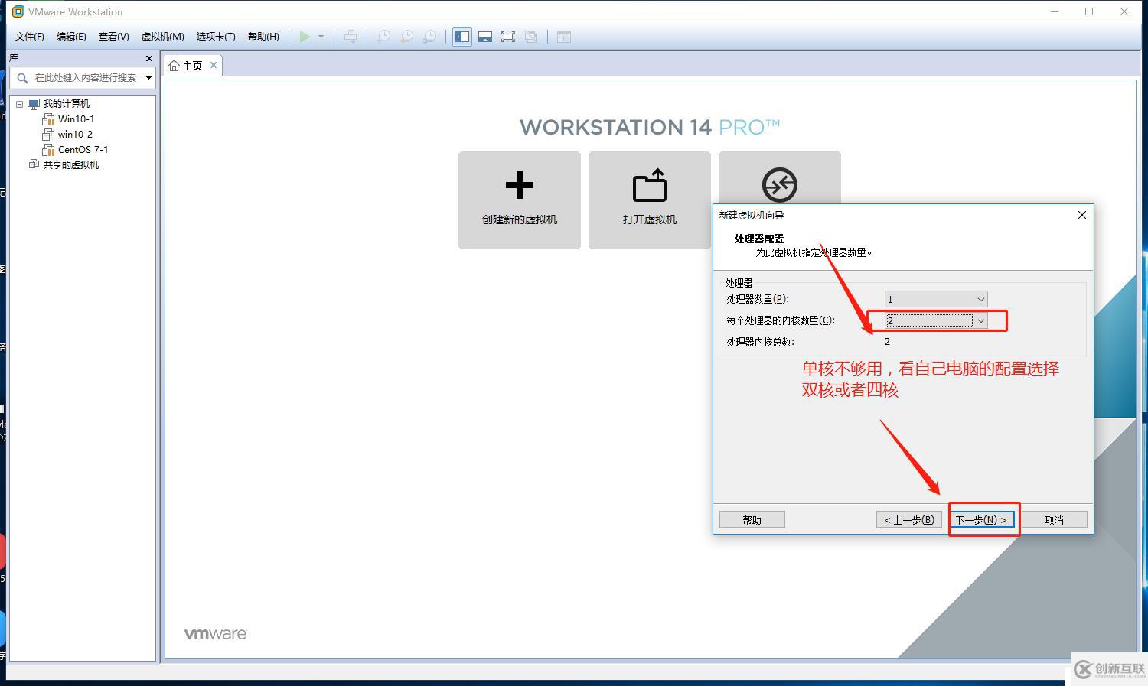Viewport: 1148px width, 686px height.
Task: Open the snapshot manager toolbar icon
Action: [430, 37]
